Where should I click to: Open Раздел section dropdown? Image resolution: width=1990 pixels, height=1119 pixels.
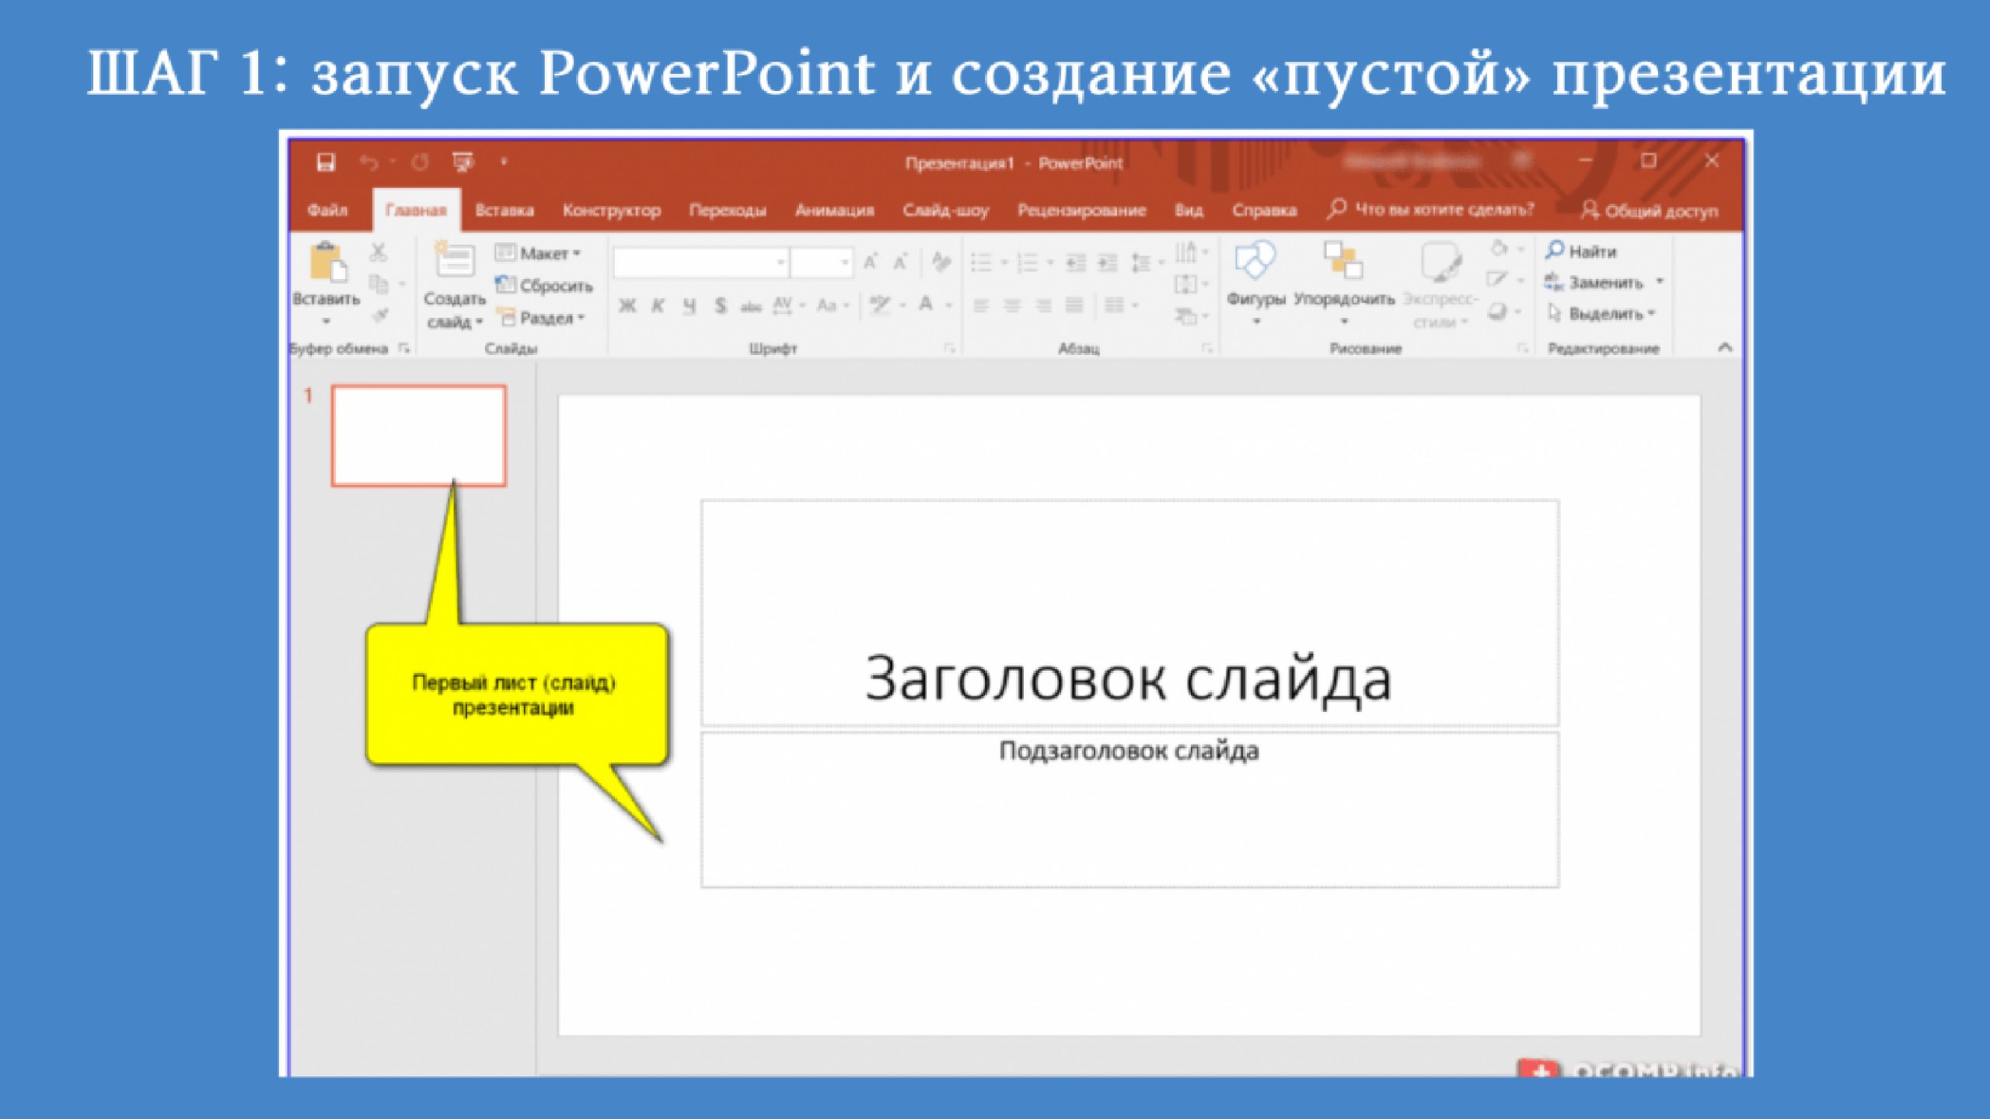541,317
